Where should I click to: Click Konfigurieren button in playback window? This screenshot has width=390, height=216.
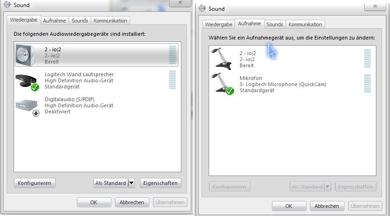35,183
